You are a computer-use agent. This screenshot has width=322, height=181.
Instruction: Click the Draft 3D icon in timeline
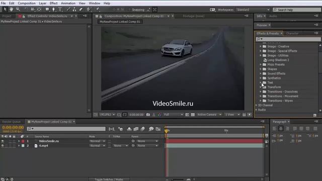121,129
